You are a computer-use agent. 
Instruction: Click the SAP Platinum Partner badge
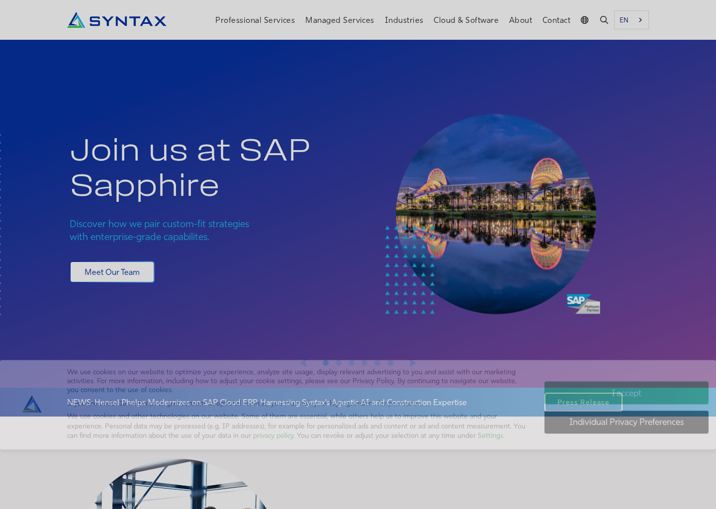583,304
